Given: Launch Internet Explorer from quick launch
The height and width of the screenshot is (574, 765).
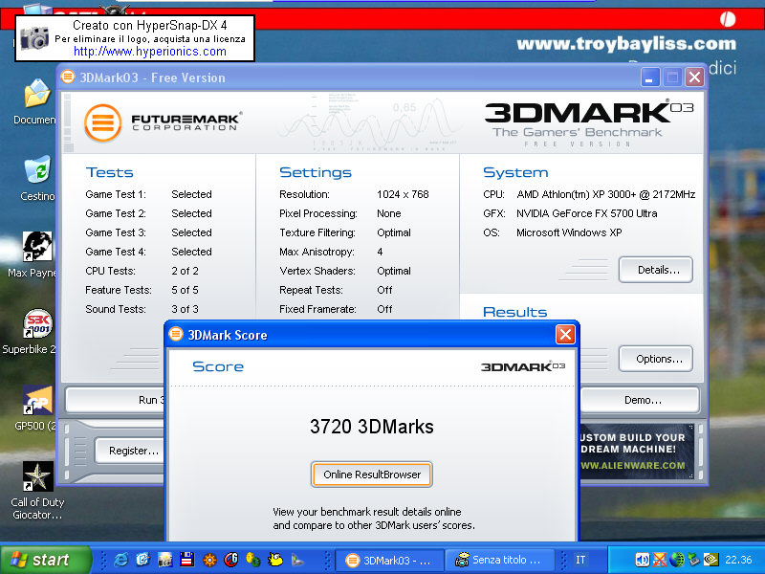Looking at the screenshot, I should (x=120, y=560).
